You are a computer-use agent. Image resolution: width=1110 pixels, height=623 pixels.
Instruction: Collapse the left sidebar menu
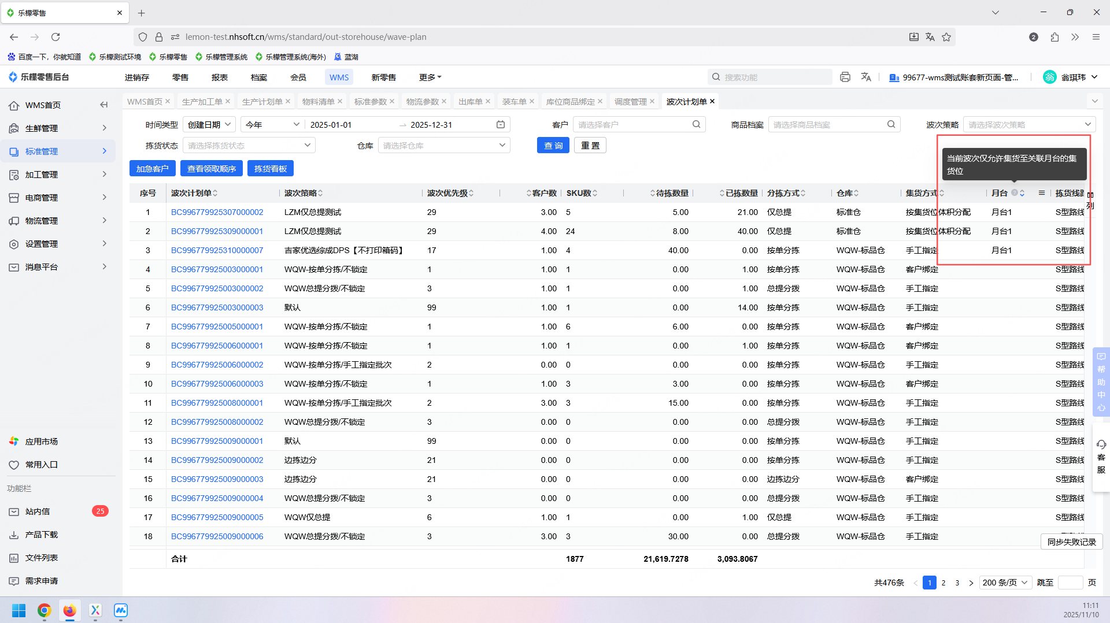point(104,105)
